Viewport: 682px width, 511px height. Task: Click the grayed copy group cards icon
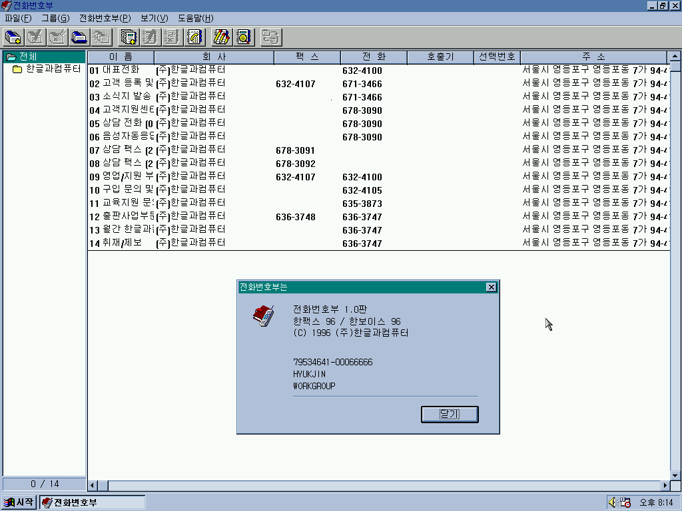(x=102, y=37)
